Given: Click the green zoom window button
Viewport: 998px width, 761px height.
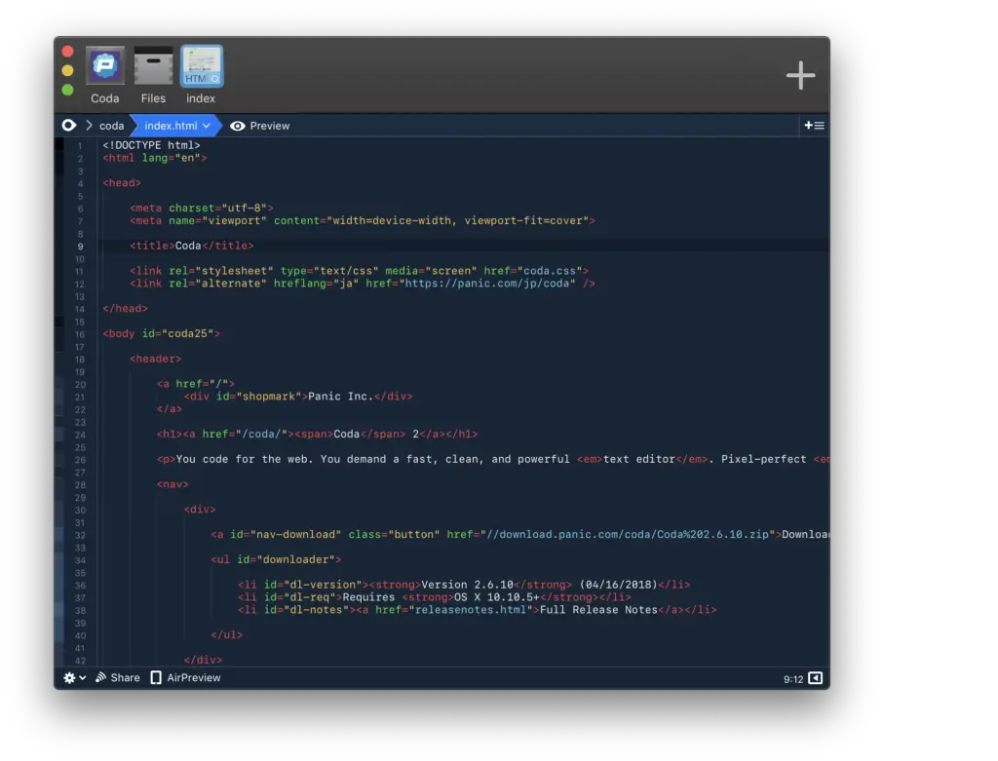Looking at the screenshot, I should click(x=67, y=90).
